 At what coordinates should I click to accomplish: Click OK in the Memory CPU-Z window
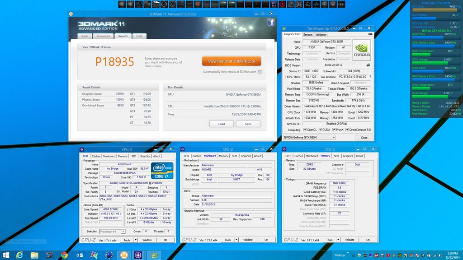(368, 240)
